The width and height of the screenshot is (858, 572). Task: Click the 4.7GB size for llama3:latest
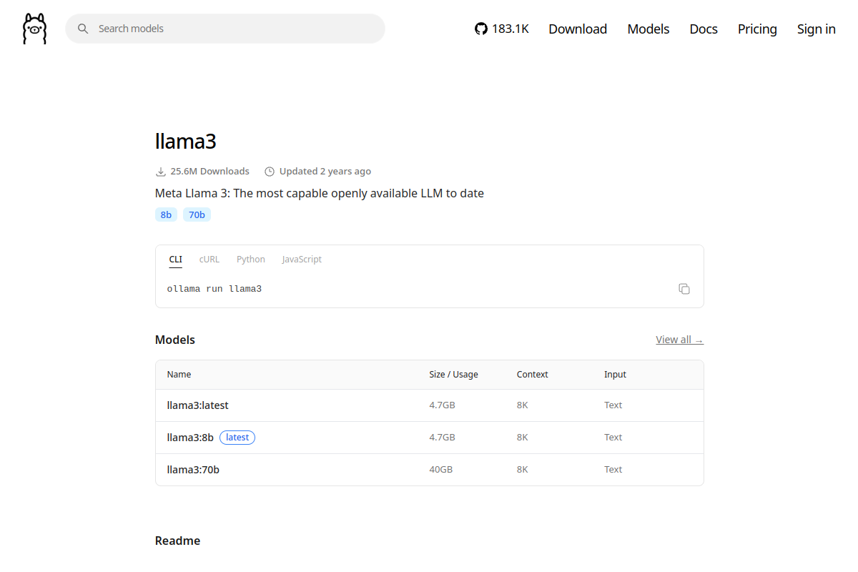tap(443, 405)
